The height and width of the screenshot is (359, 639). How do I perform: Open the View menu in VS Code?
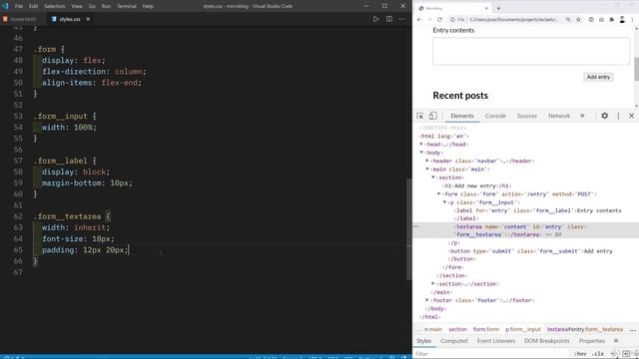coord(77,6)
